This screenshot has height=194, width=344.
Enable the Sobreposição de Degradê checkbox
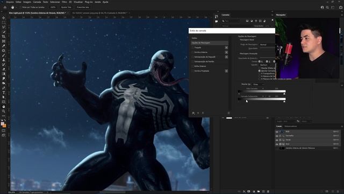[x=192, y=57]
